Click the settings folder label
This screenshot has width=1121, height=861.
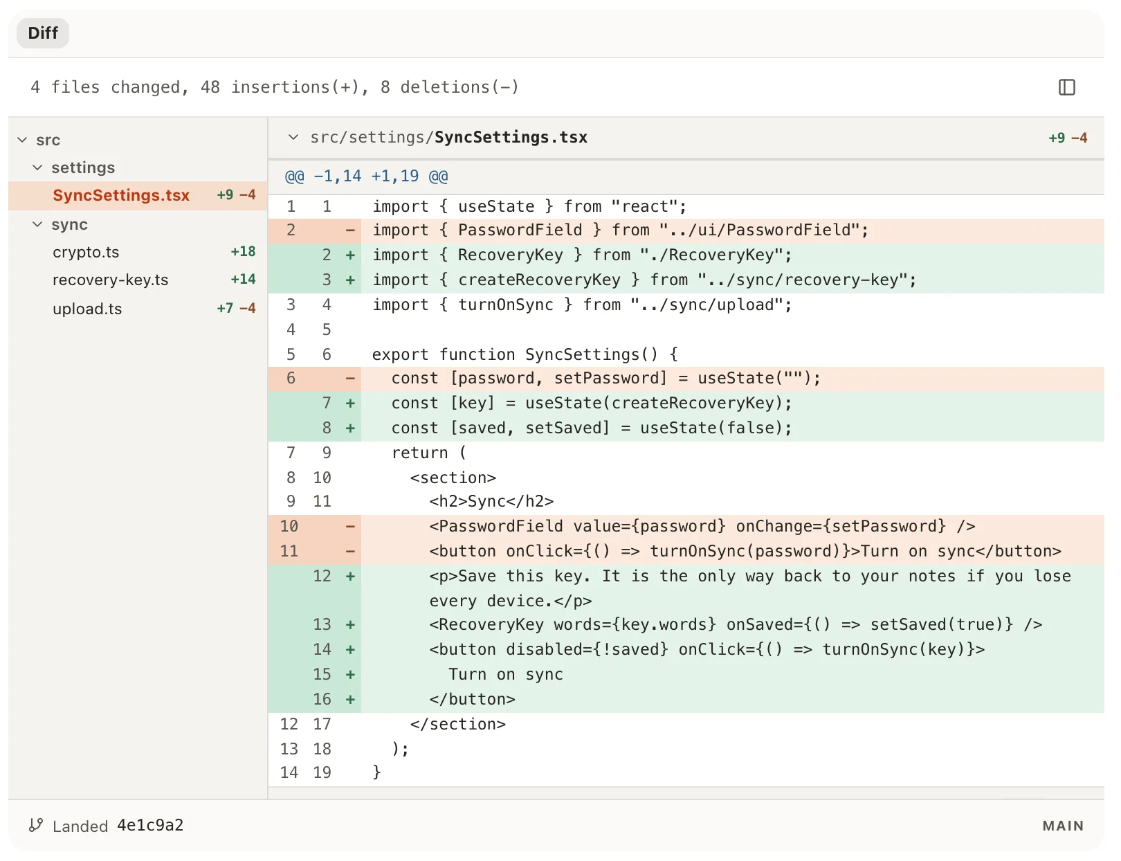coord(83,167)
